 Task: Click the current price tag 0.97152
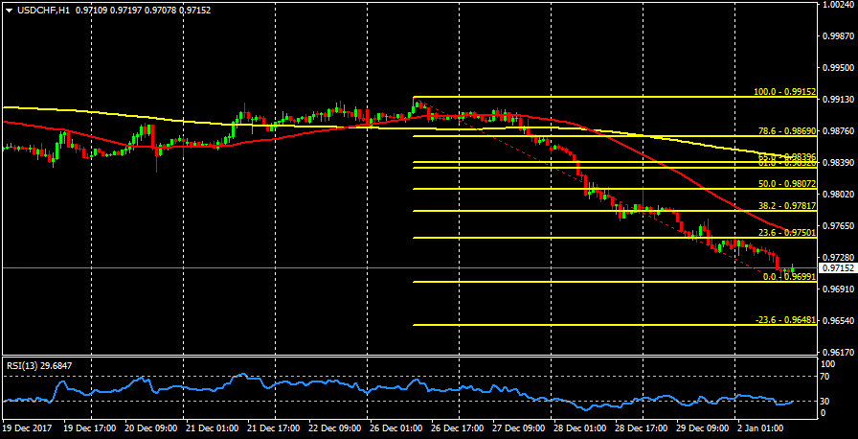click(838, 268)
